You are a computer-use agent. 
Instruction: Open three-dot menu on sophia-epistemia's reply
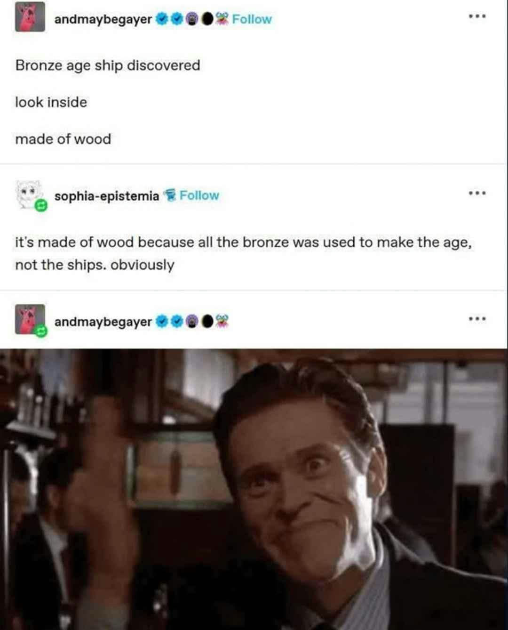point(477,193)
